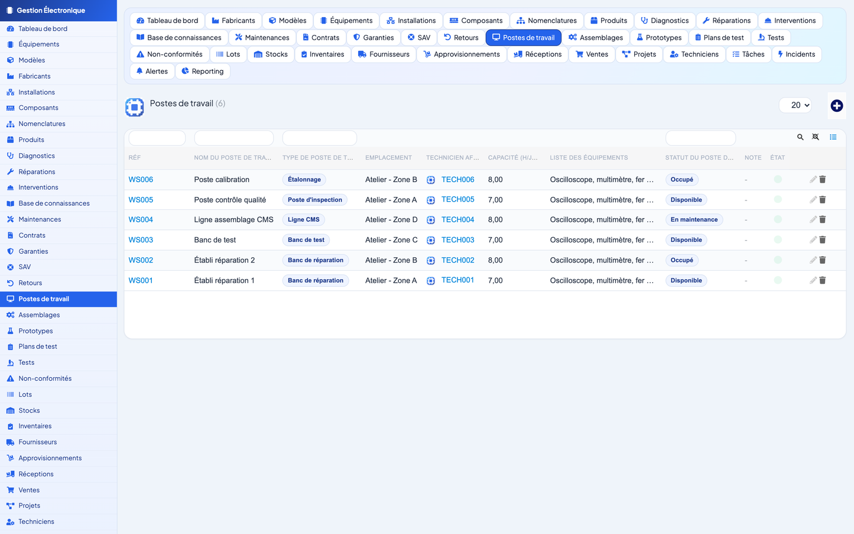Click the technician icon beside TECH002

431,260
